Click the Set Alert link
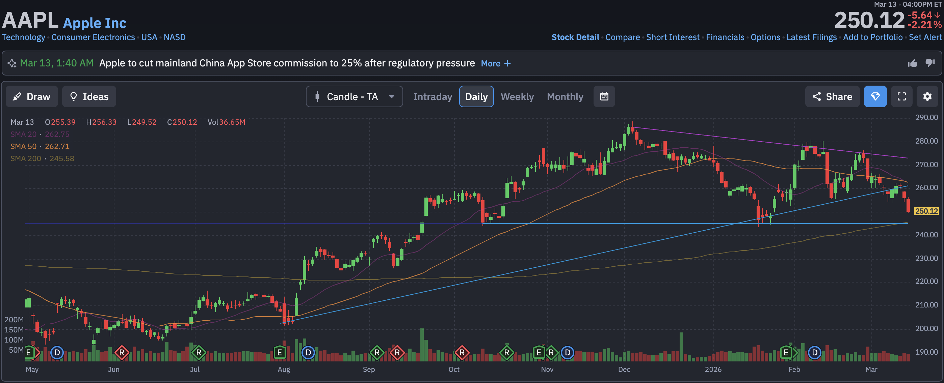The width and height of the screenshot is (944, 383). point(924,37)
